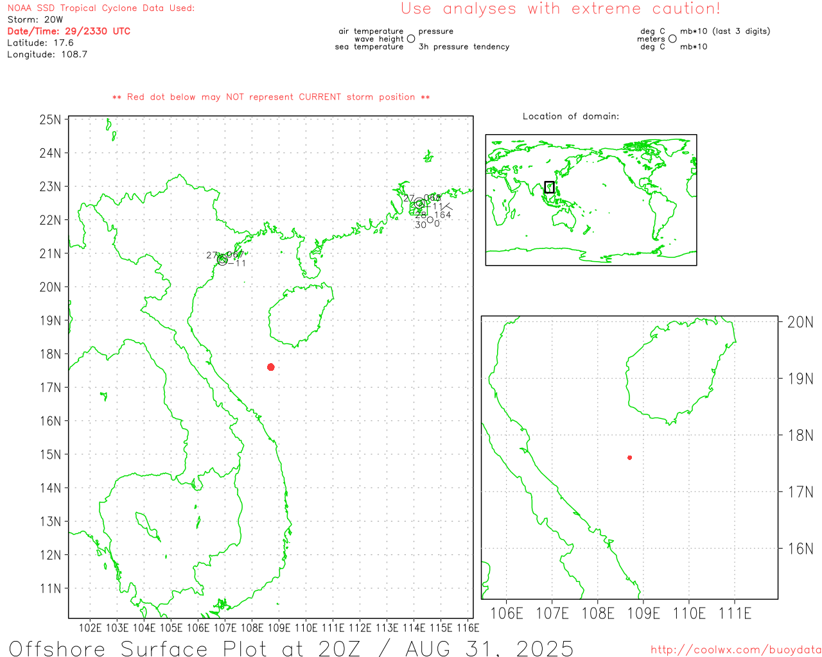
Task: Click the 'Use analyses with extreme caution!' warning
Action: click(x=561, y=9)
